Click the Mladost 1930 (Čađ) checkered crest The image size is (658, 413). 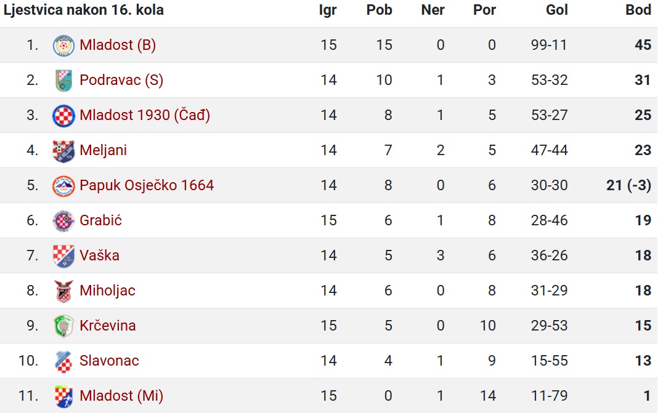(x=63, y=116)
